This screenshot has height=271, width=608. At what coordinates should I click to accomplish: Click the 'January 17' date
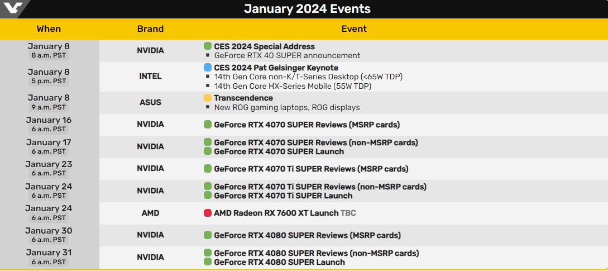(49, 142)
